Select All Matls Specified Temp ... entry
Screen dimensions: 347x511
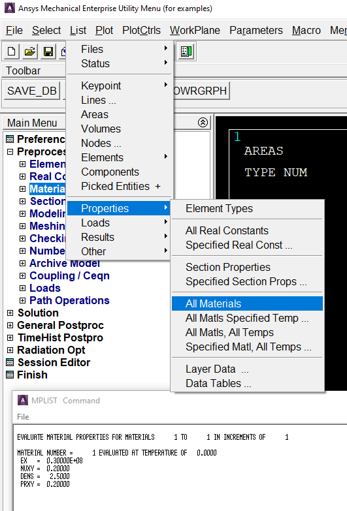247,318
